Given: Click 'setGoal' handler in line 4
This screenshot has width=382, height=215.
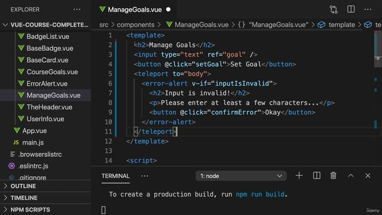Looking at the screenshot, I should coord(209,64).
